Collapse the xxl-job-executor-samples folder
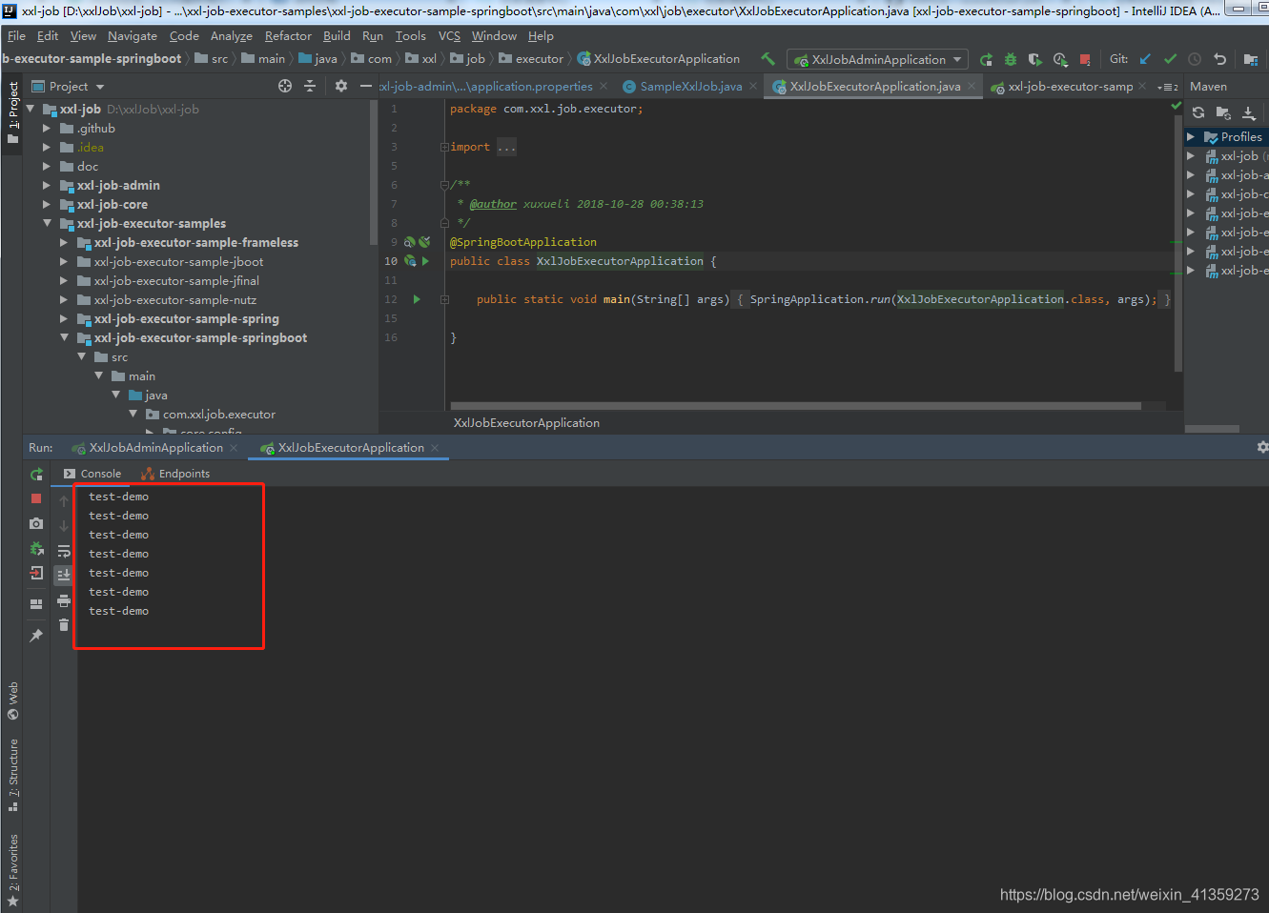 tap(47, 223)
